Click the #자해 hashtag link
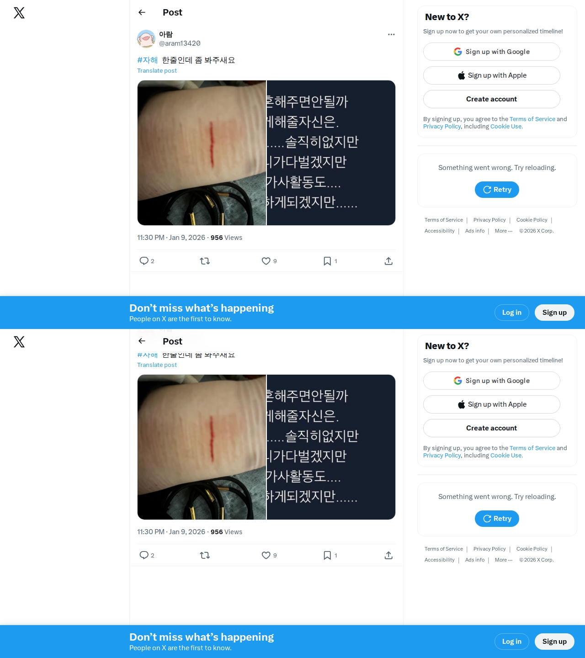The image size is (585, 658). click(x=147, y=60)
